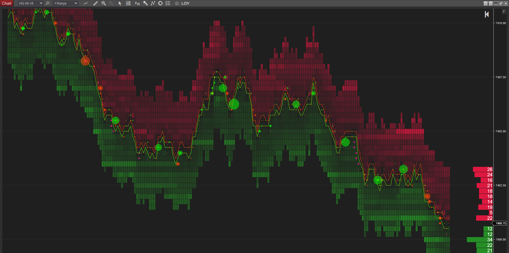The image size is (509, 253).
Task: Click the zoom out magnifier icon
Action: pyautogui.click(x=111, y=3)
